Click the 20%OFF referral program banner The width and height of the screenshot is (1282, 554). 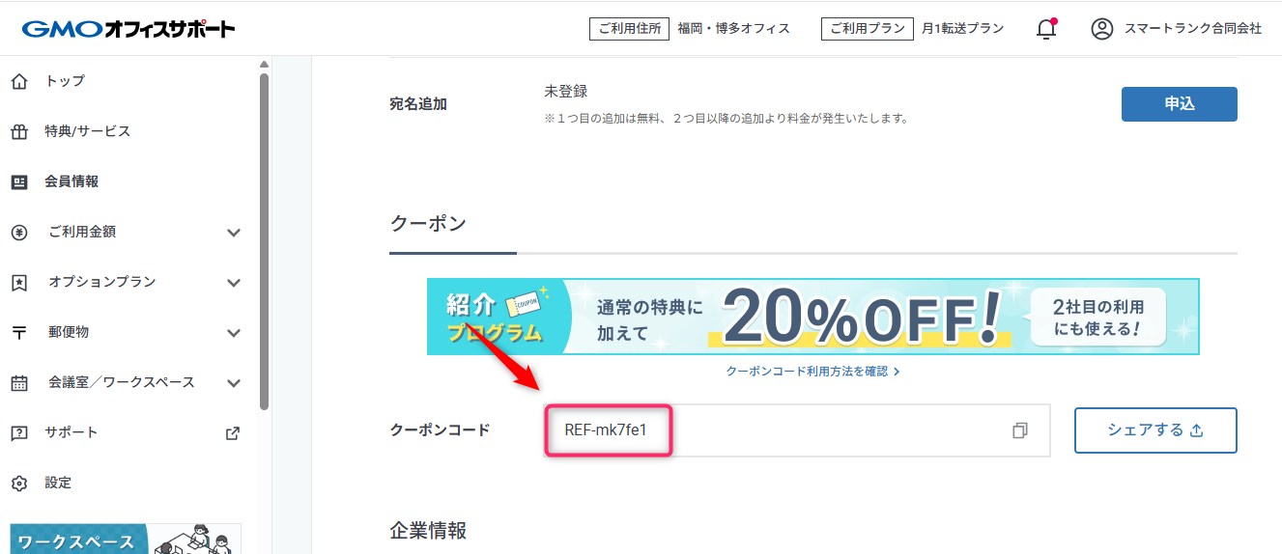812,317
